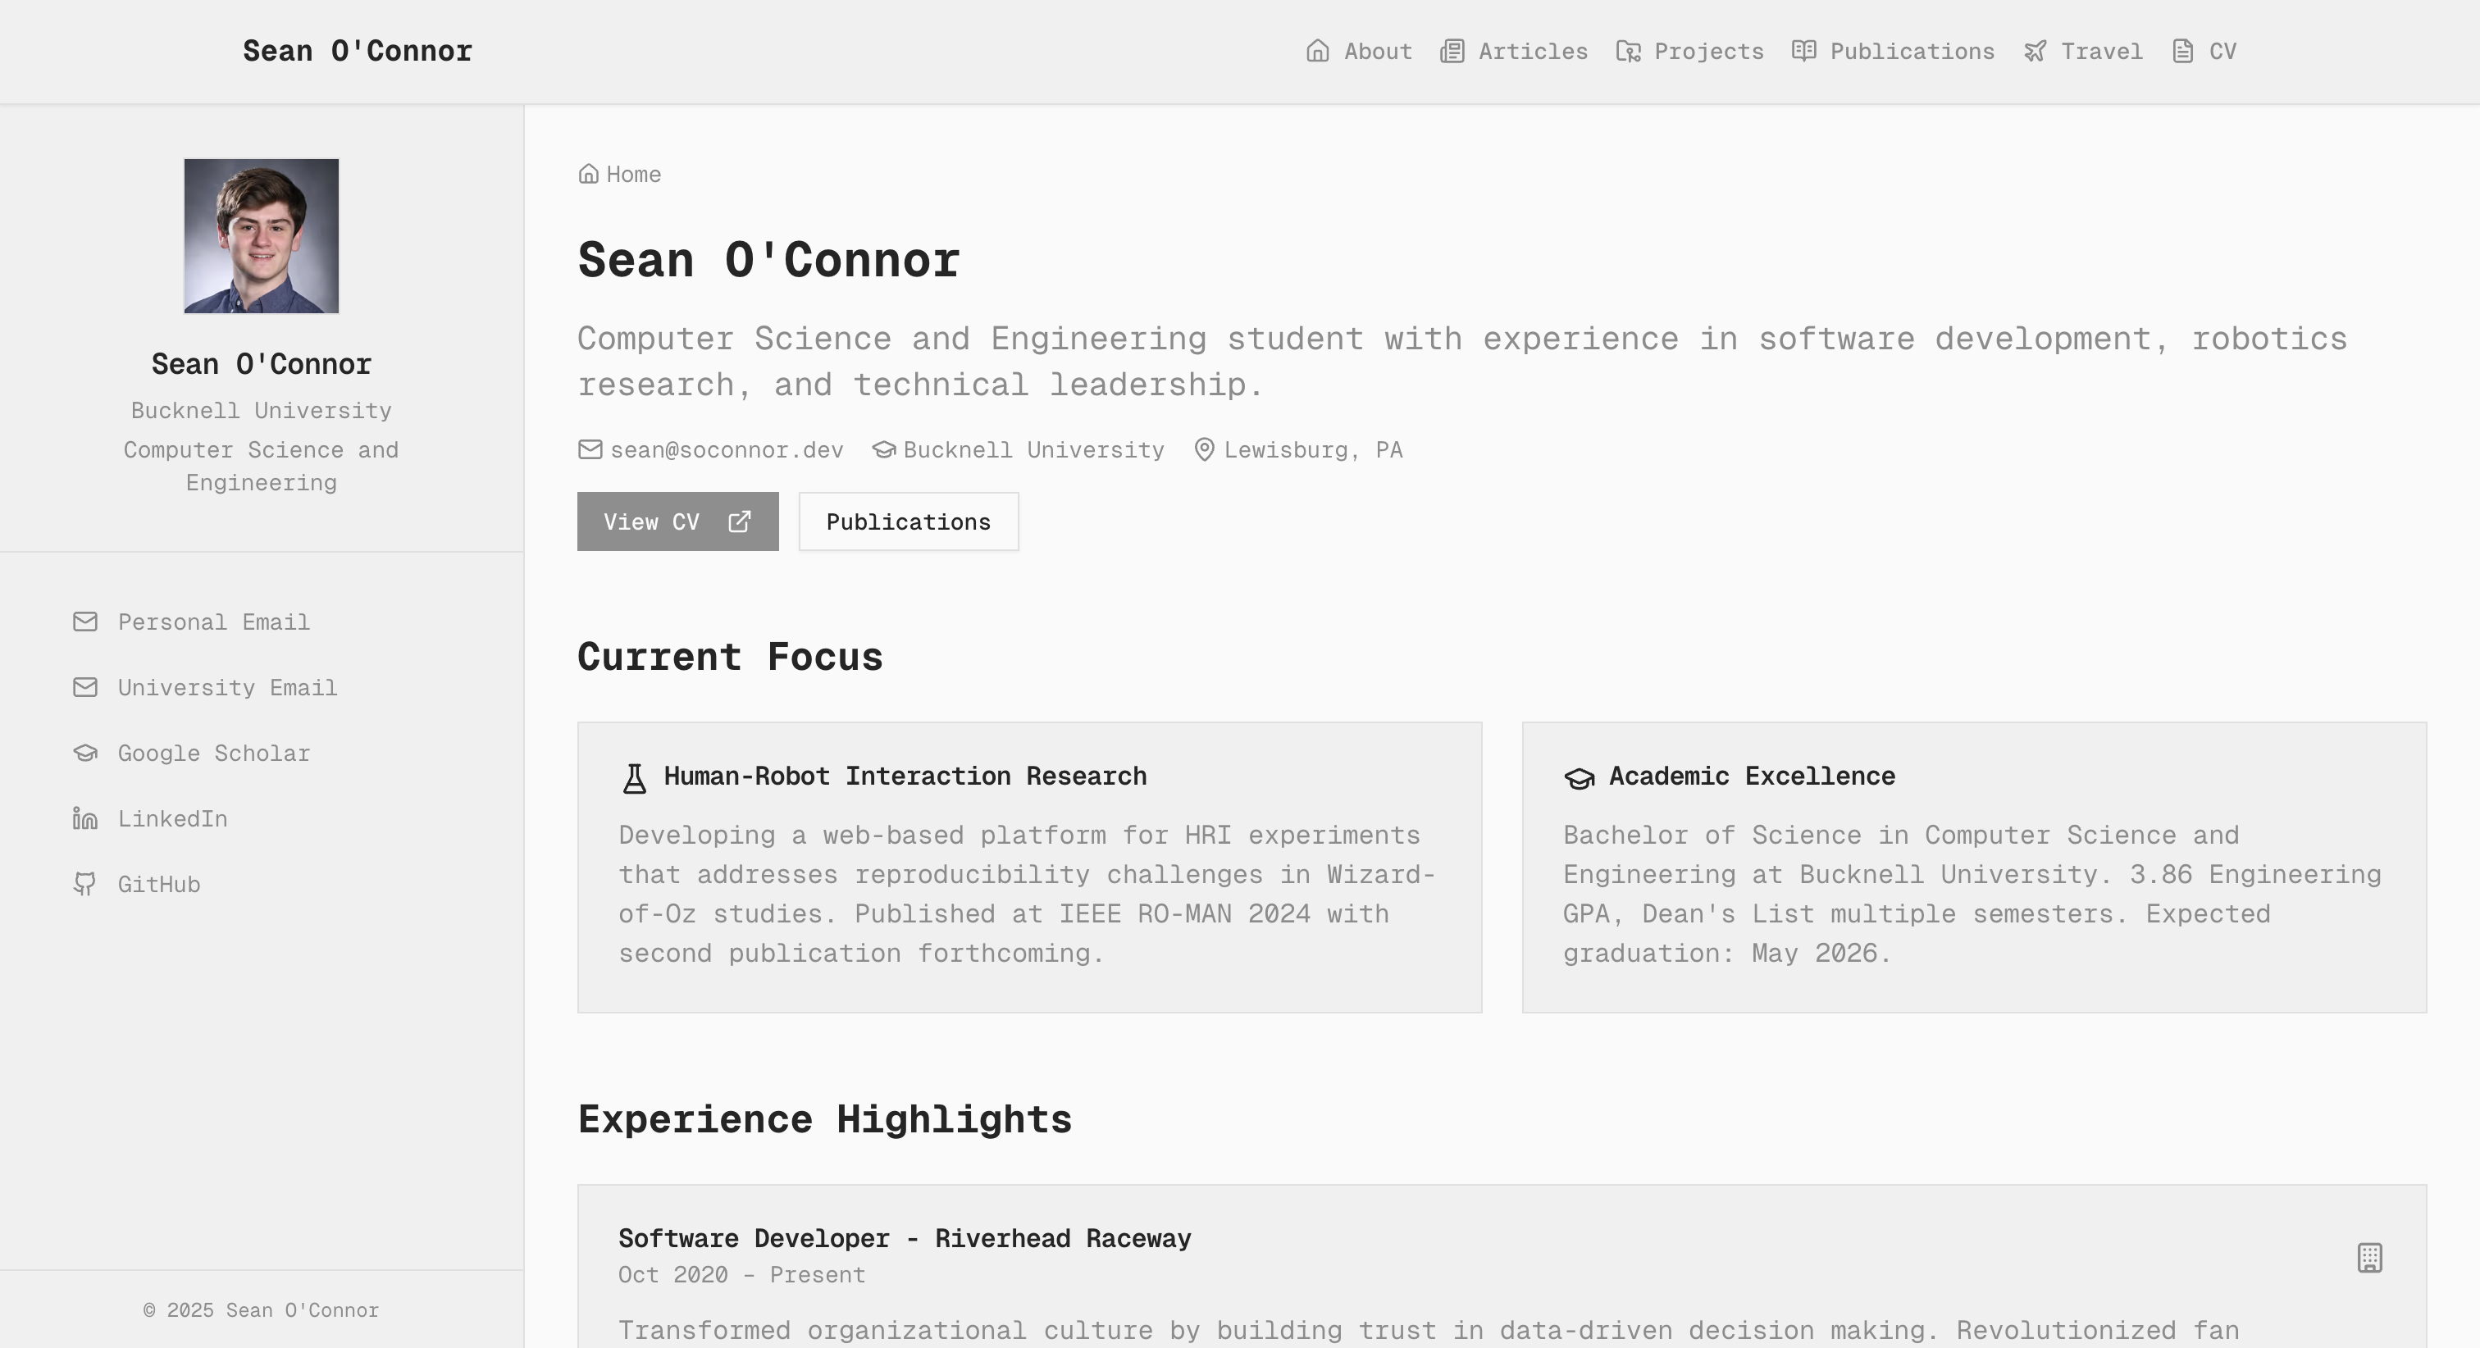2480x1348 pixels.
Task: Click the GitHub icon in sidebar
Action: (84, 884)
